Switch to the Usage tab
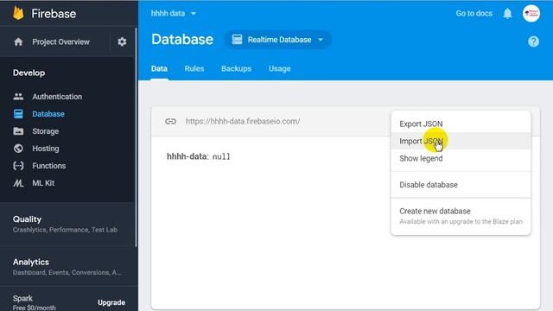Viewport: 553px width, 311px height. pyautogui.click(x=280, y=69)
